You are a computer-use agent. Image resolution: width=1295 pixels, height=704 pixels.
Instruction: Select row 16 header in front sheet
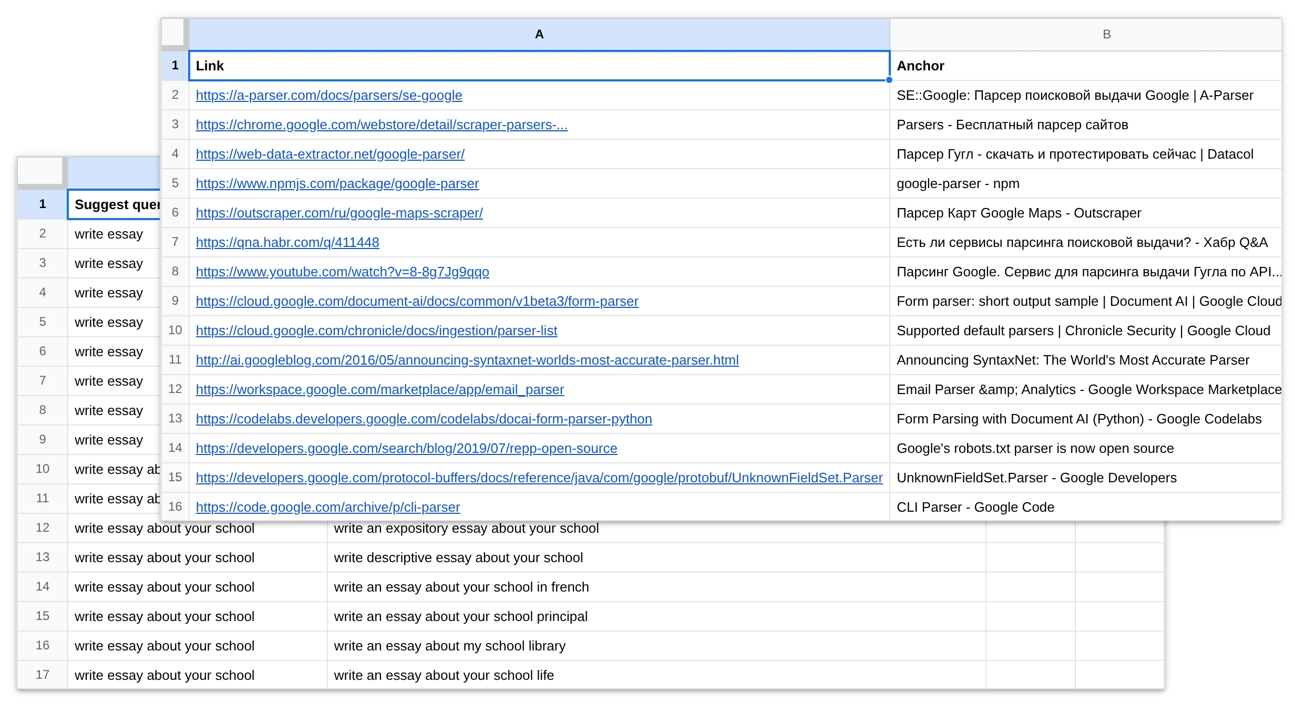(x=175, y=507)
